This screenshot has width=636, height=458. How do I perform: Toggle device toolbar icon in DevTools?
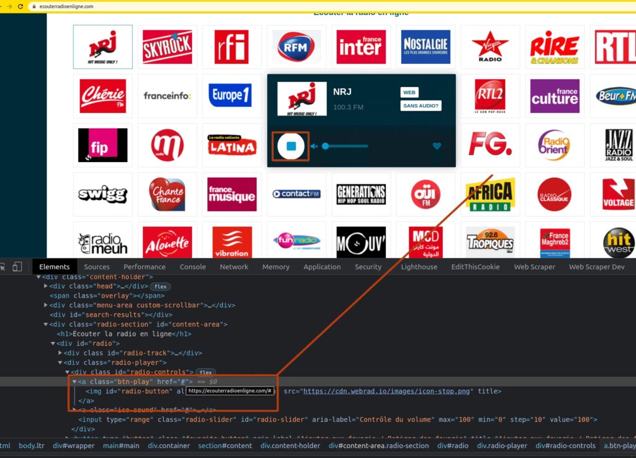click(17, 267)
